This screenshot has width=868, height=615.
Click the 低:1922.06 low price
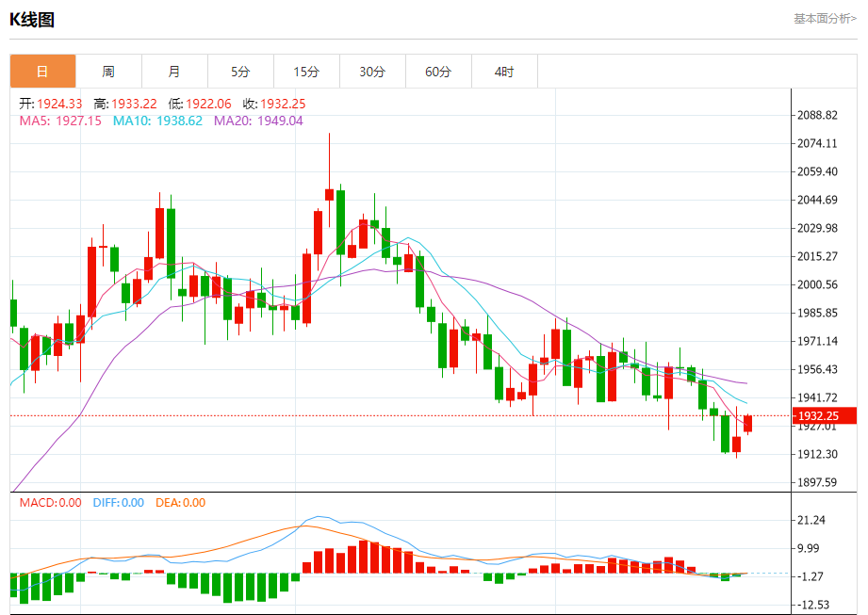(x=200, y=104)
